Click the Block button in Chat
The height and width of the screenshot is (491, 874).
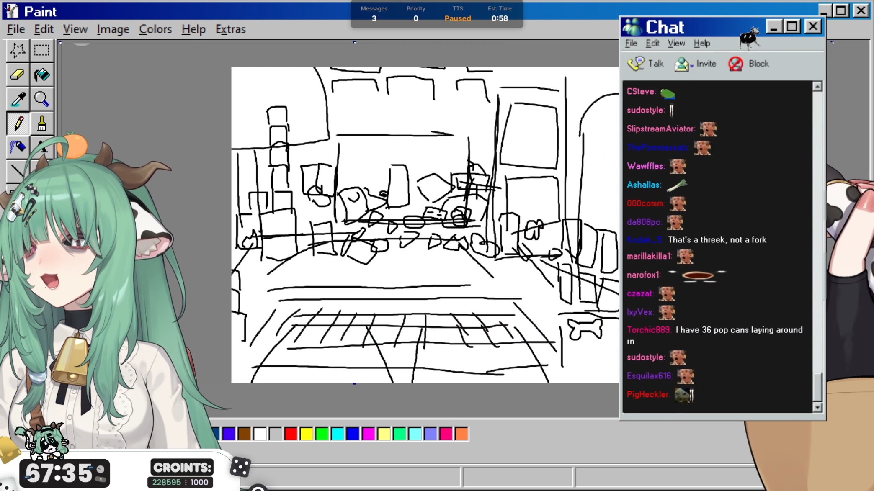pos(749,64)
